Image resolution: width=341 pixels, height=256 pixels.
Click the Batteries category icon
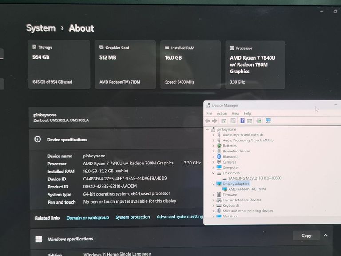(x=218, y=146)
